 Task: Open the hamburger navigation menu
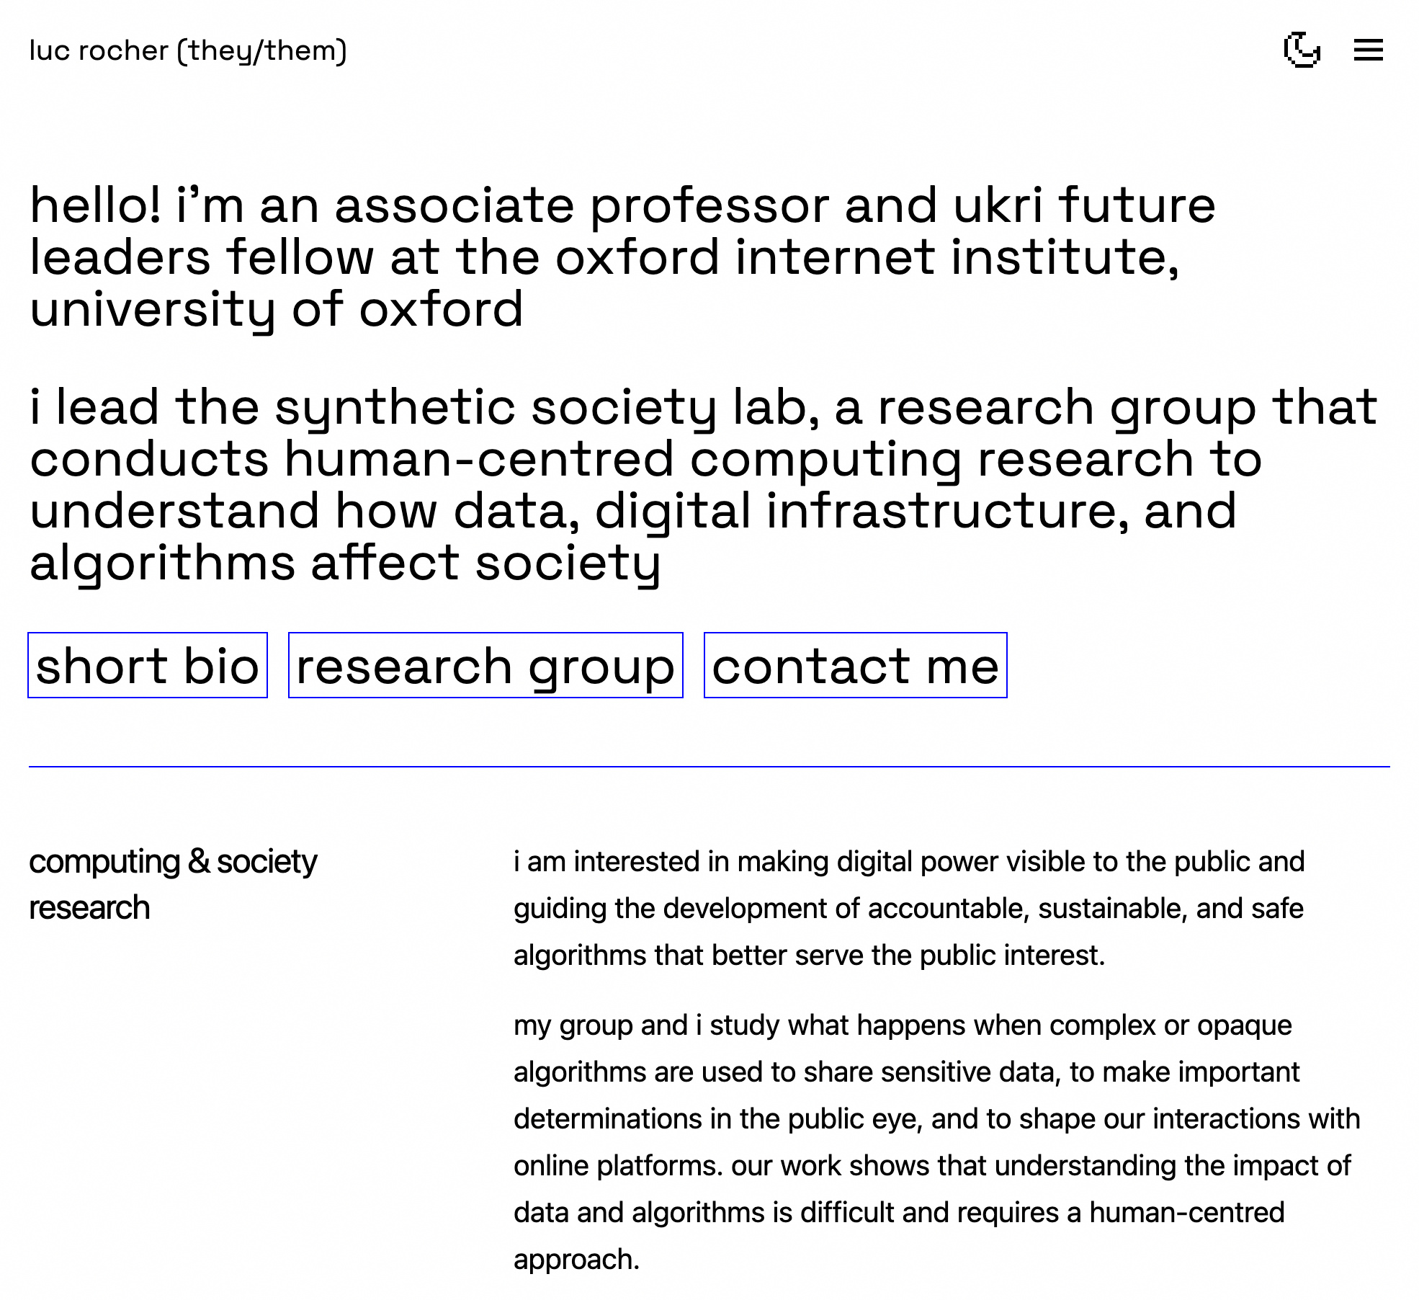pyautogui.click(x=1368, y=50)
